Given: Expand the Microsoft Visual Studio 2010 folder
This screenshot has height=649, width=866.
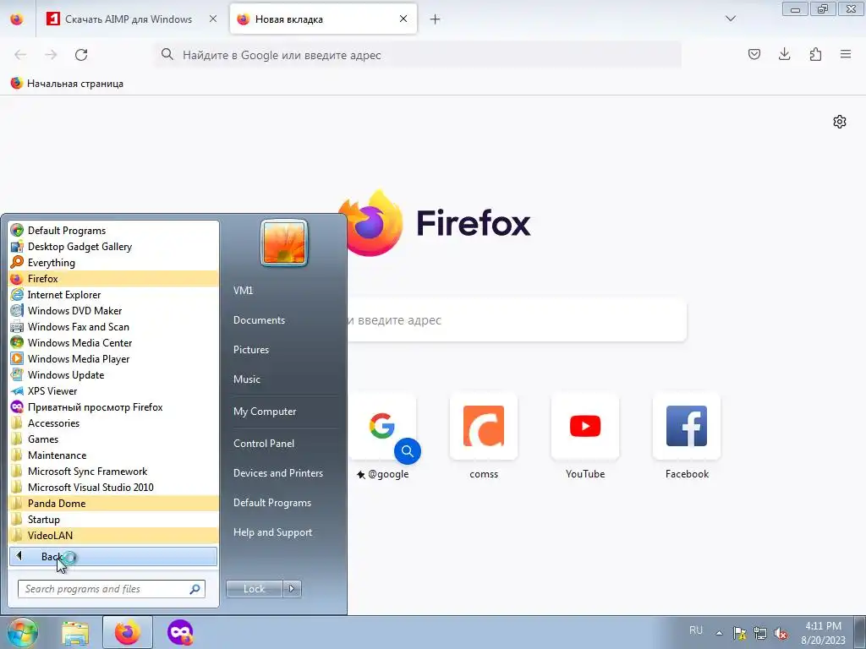Looking at the screenshot, I should pos(113,488).
